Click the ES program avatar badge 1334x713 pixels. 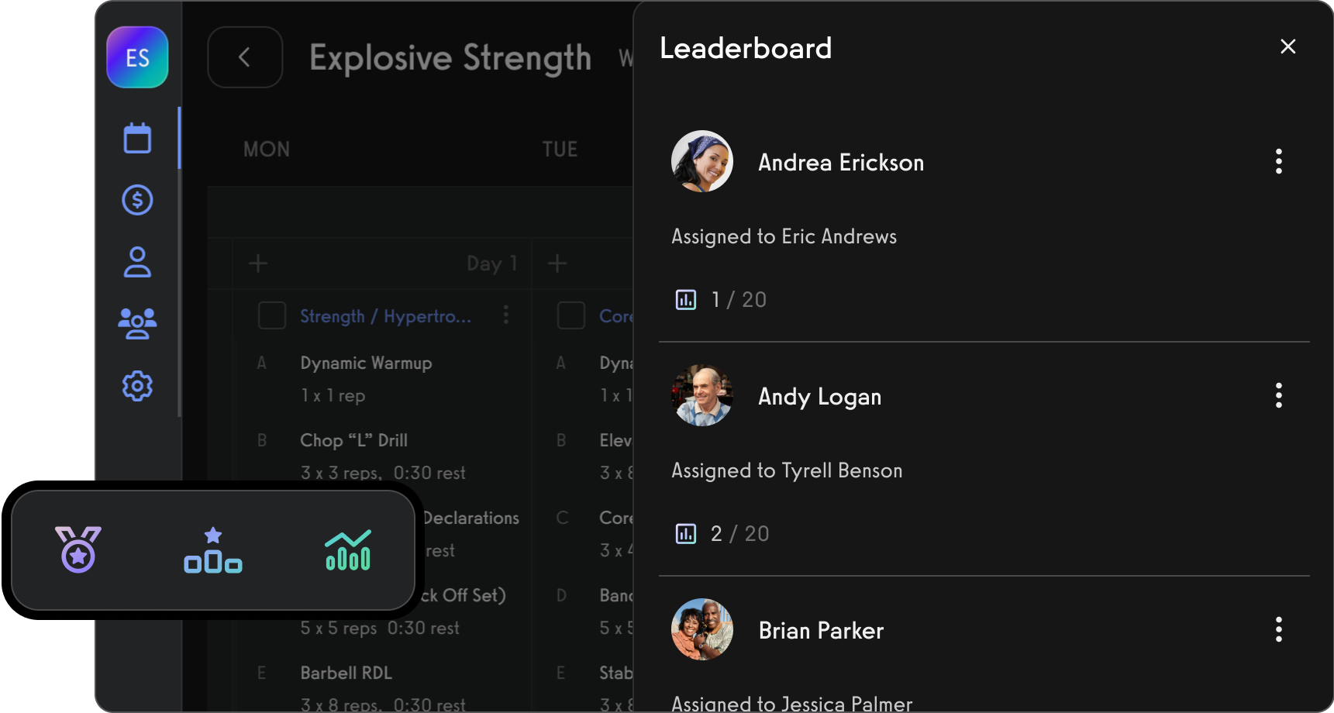pyautogui.click(x=137, y=57)
